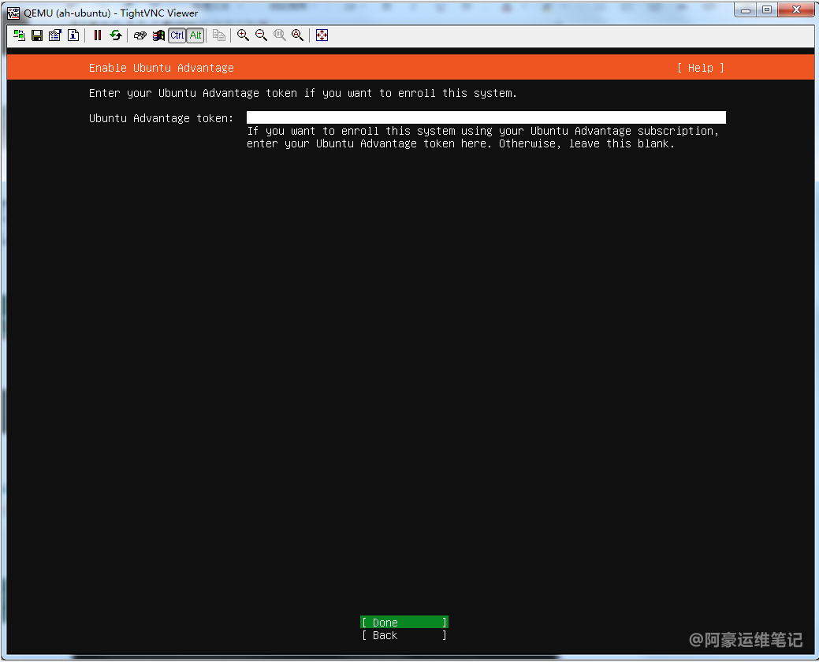The image size is (819, 662).
Task: Refresh the remote screen
Action: click(116, 35)
